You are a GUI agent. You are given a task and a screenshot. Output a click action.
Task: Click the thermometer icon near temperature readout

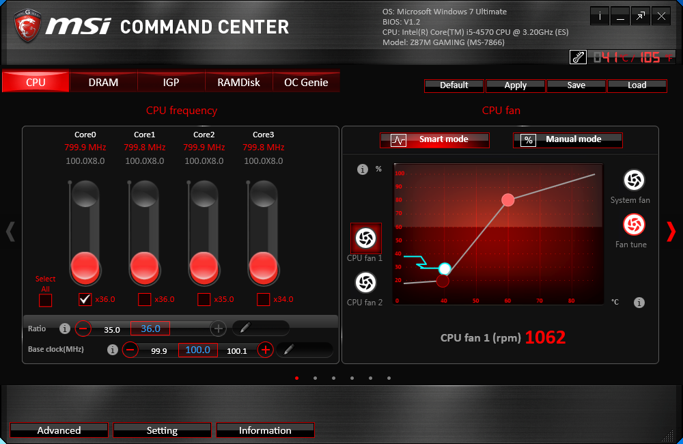click(578, 57)
